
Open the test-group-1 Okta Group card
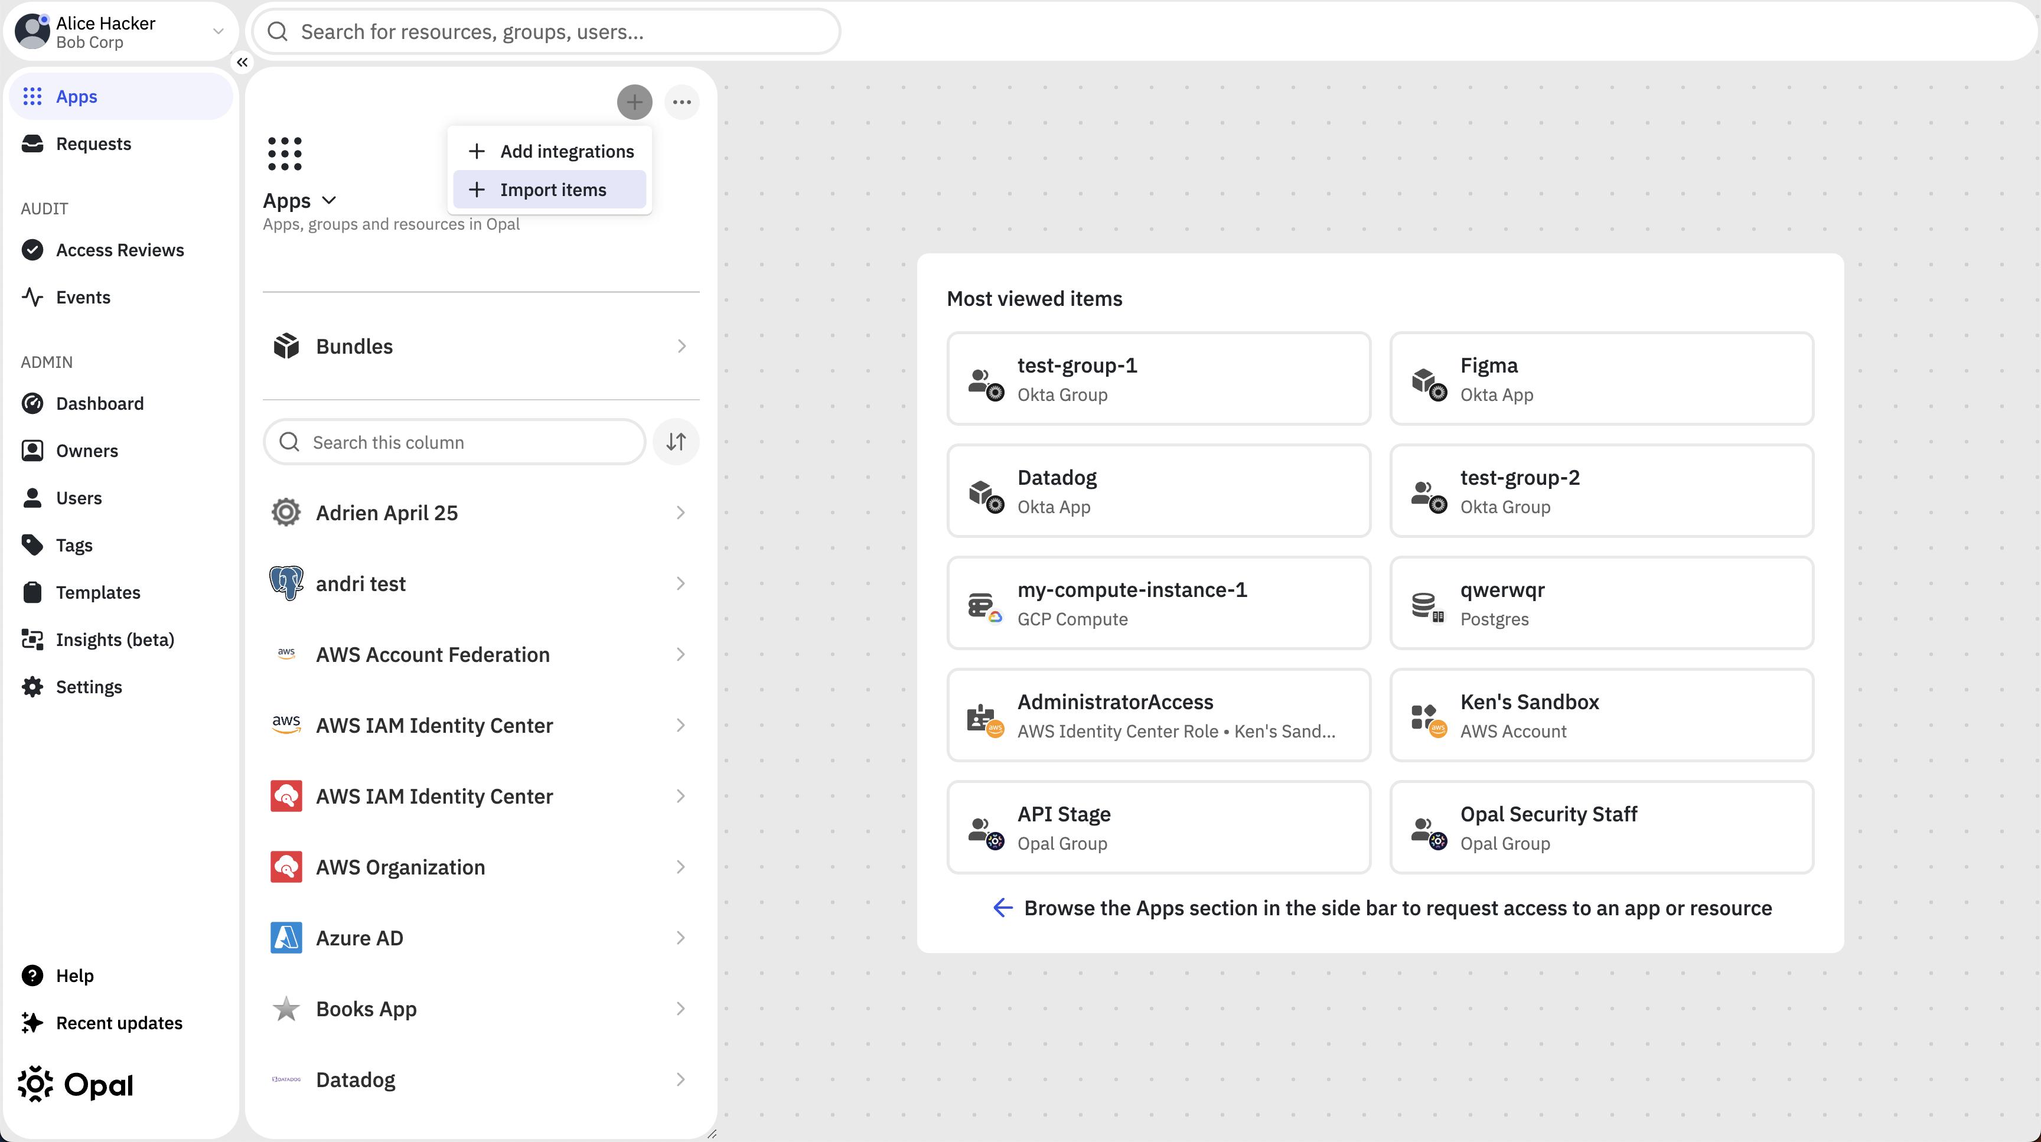click(1159, 379)
